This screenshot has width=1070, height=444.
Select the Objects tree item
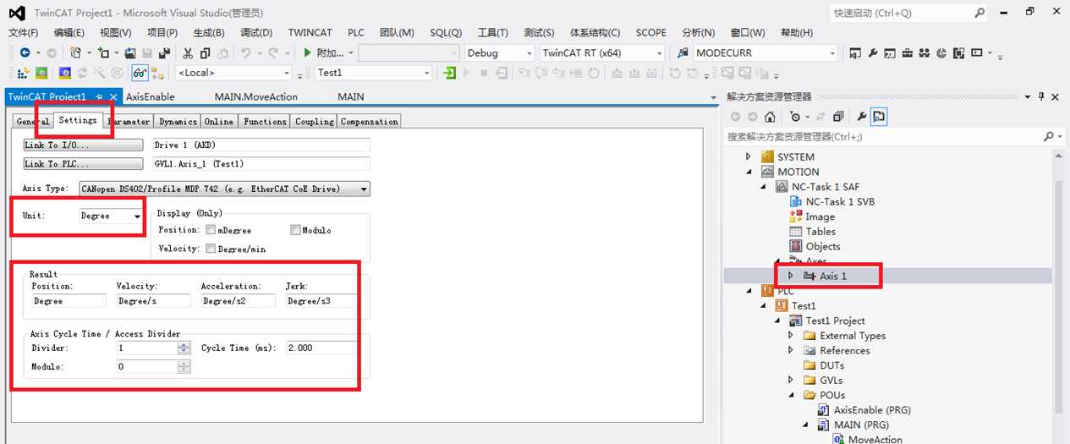coord(823,246)
